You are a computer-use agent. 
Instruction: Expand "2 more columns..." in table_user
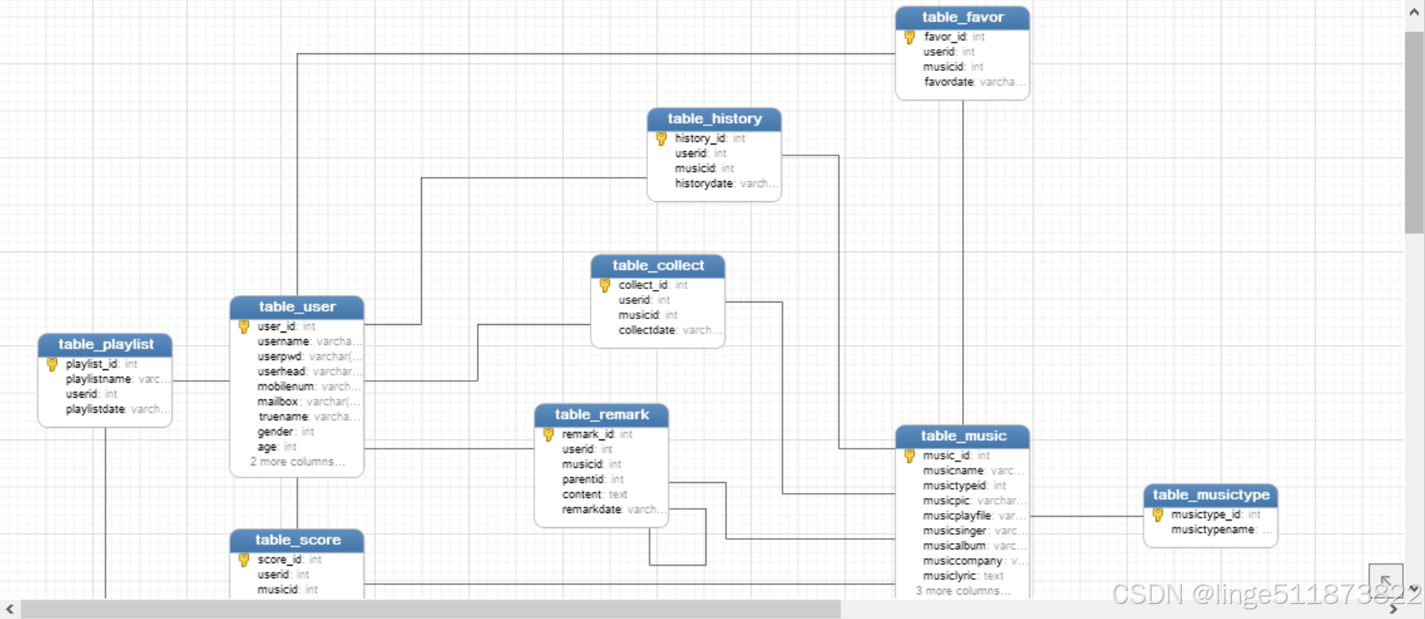[298, 462]
